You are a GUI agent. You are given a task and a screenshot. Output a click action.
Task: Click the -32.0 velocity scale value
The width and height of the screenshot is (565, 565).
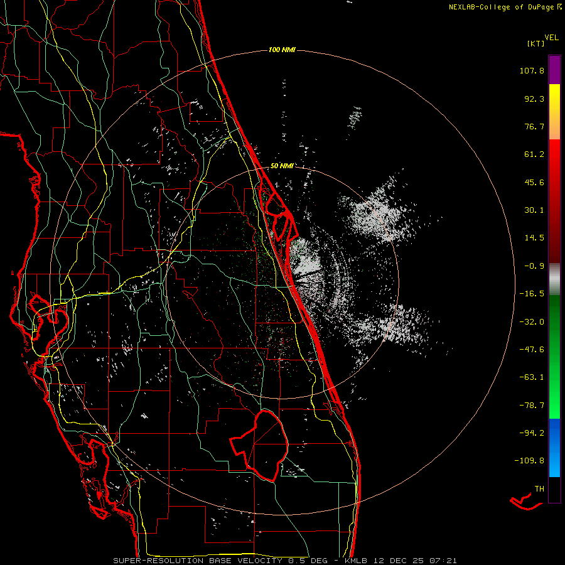tap(532, 322)
